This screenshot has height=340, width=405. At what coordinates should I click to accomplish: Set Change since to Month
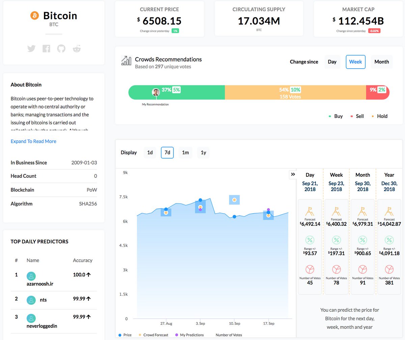[x=382, y=62]
